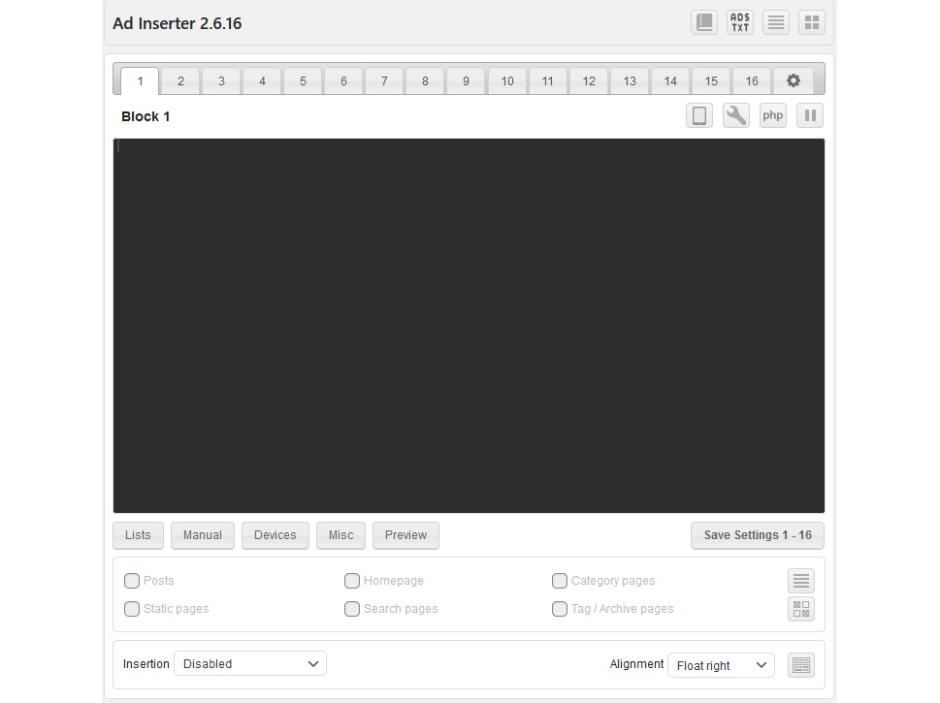Viewport: 940px width, 703px height.
Task: Choose block tab 10
Action: coord(507,80)
